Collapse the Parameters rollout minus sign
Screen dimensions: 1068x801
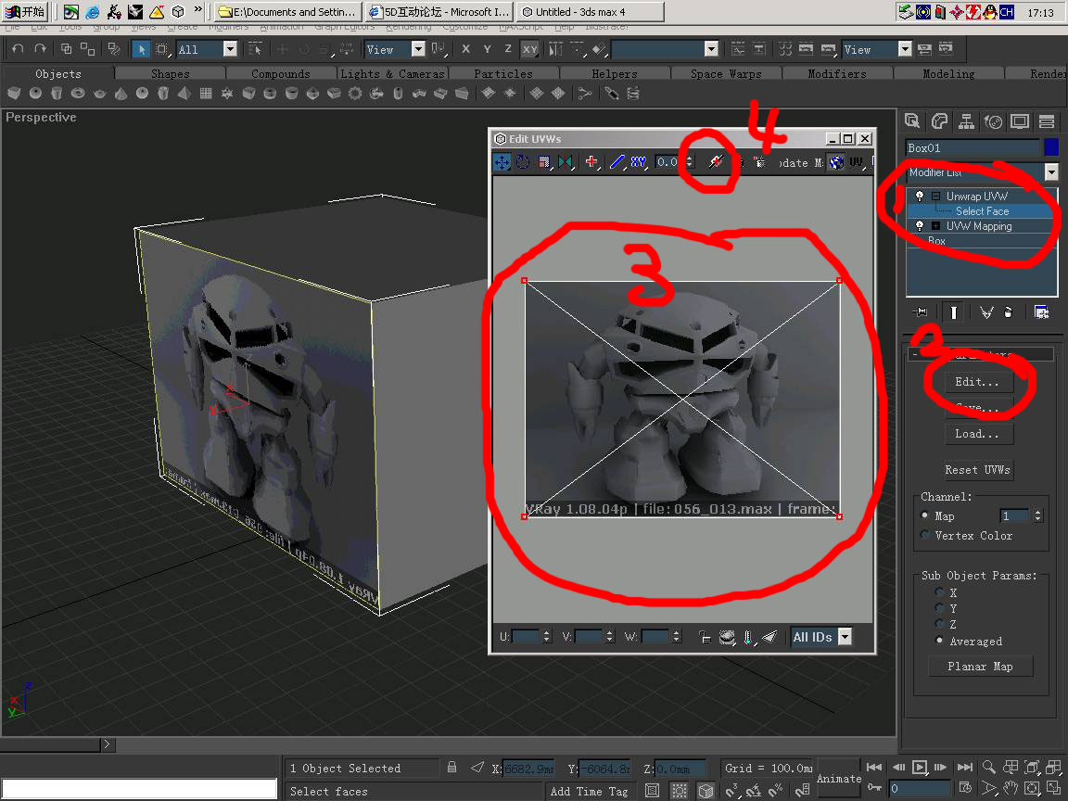coord(915,354)
